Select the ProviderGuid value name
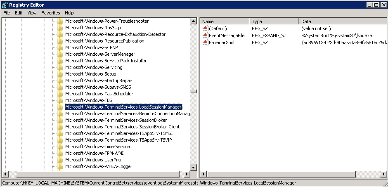The image size is (388, 187). (222, 42)
